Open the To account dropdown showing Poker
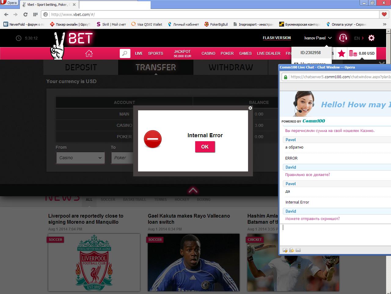Image resolution: width=391 pixels, height=294 pixels. click(122, 158)
